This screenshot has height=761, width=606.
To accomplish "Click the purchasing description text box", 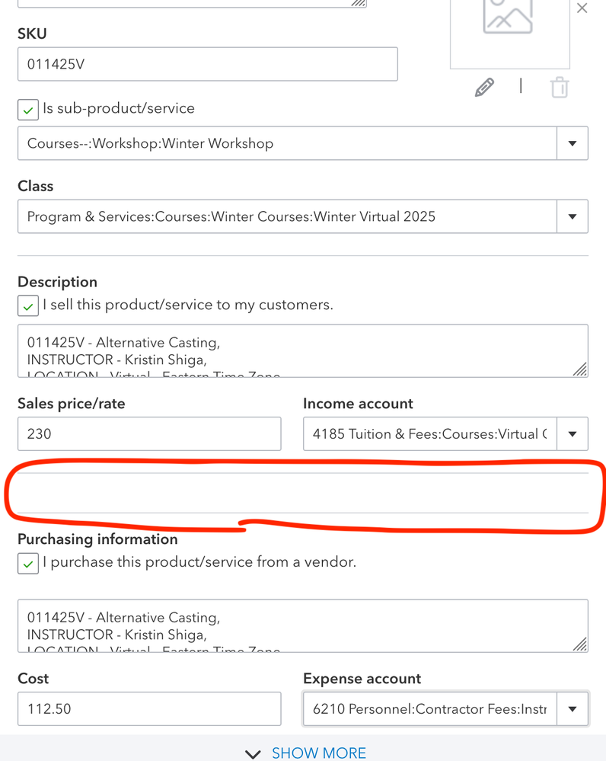I will [x=297, y=625].
